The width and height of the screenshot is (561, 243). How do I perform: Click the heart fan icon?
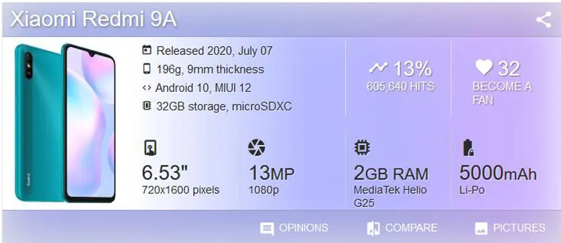click(x=483, y=68)
